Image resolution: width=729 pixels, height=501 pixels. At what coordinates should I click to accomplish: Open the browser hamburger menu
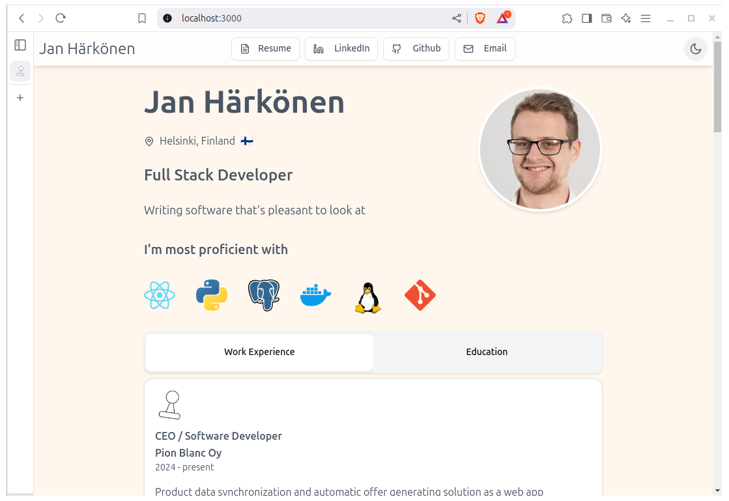[x=646, y=18]
